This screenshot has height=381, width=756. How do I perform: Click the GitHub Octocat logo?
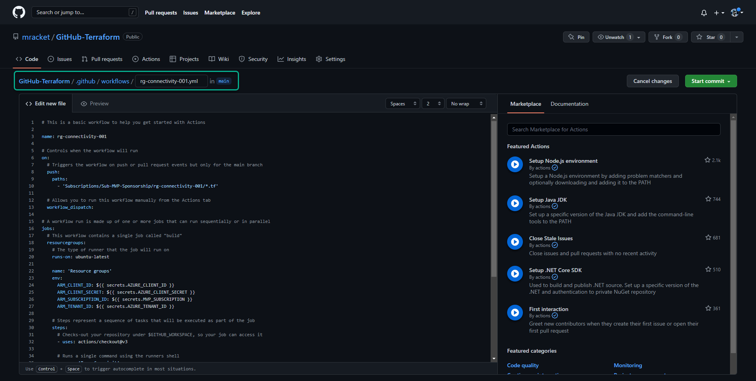[x=19, y=12]
